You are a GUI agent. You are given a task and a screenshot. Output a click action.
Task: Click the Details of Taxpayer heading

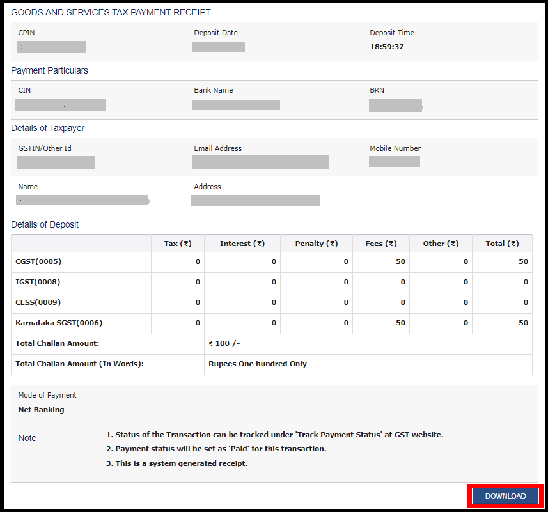click(x=48, y=128)
